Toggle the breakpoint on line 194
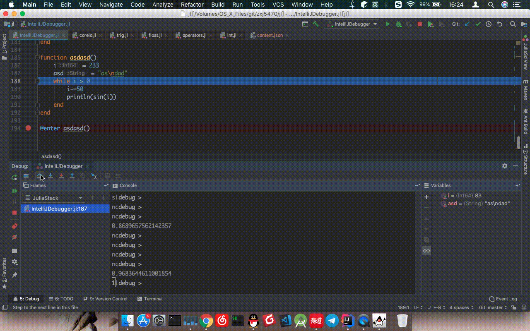Image resolution: width=530 pixels, height=331 pixels. click(28, 128)
